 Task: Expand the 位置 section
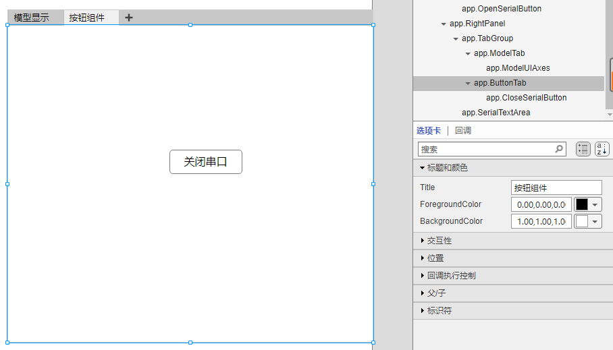(x=513, y=258)
